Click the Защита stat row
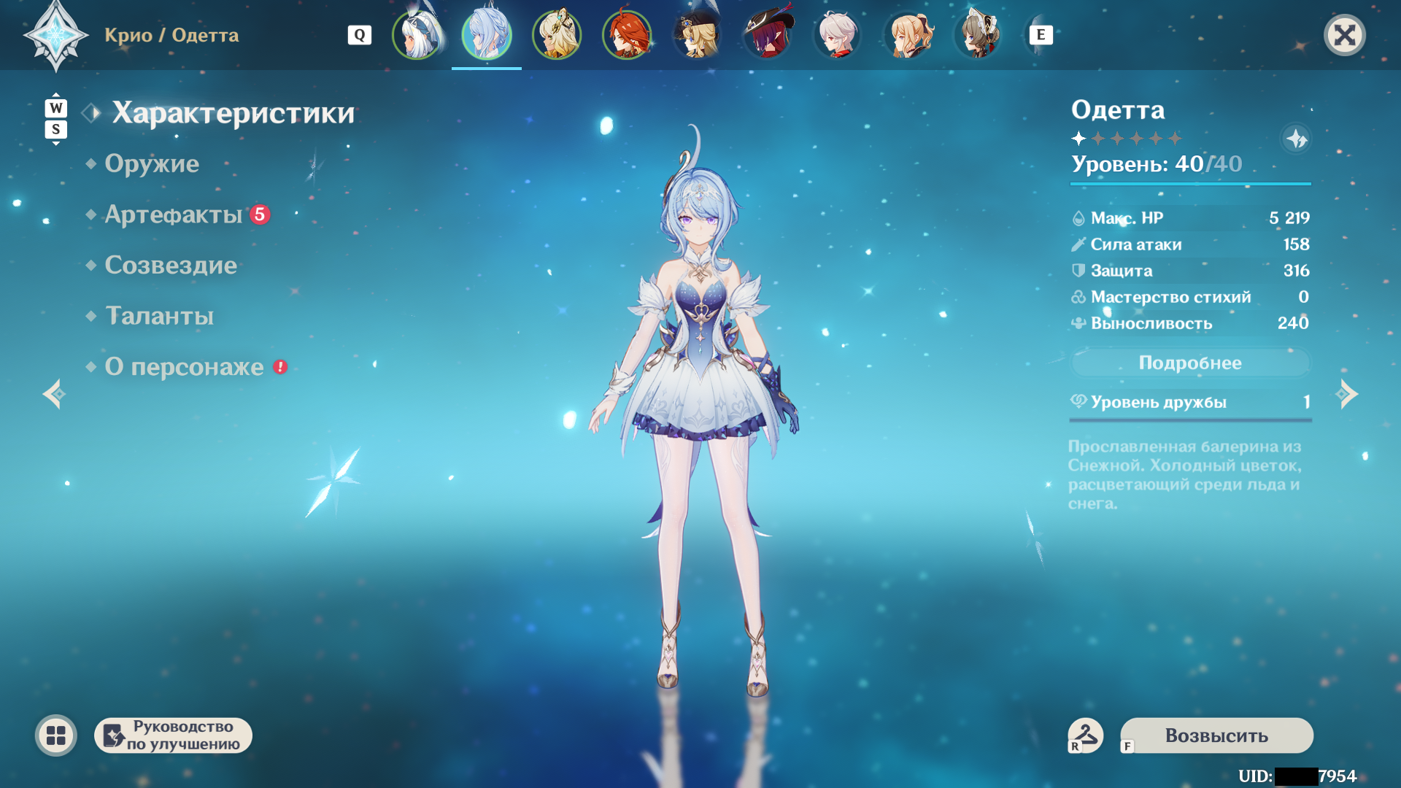Image resolution: width=1401 pixels, height=788 pixels. (x=1190, y=271)
